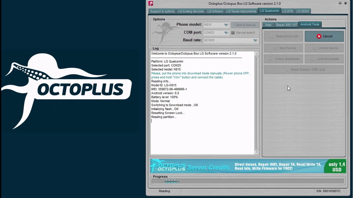Go to Support & options tab
This screenshot has width=353, height=198.
tap(162, 11)
